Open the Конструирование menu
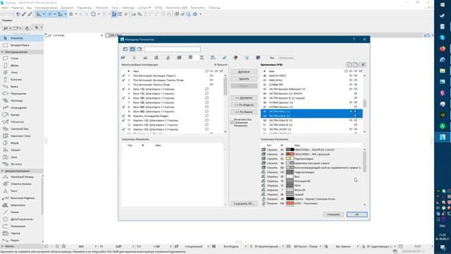The height and width of the screenshot is (254, 451). (46, 8)
